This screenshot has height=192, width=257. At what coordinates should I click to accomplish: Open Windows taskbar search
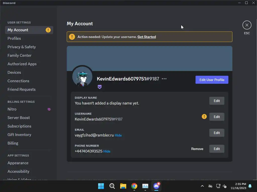(112, 186)
